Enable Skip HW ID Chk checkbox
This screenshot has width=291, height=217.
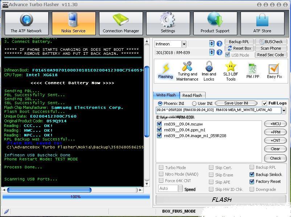(211, 189)
